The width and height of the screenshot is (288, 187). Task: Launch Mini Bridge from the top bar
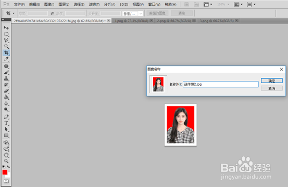click(196, 4)
